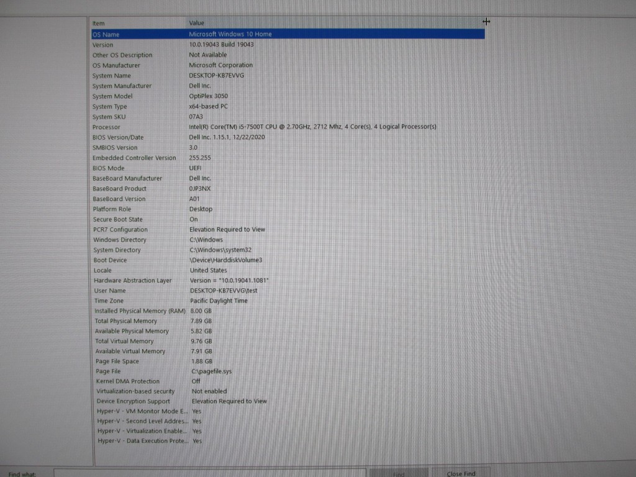
Task: Select the Page File Space row
Action: pos(117,361)
